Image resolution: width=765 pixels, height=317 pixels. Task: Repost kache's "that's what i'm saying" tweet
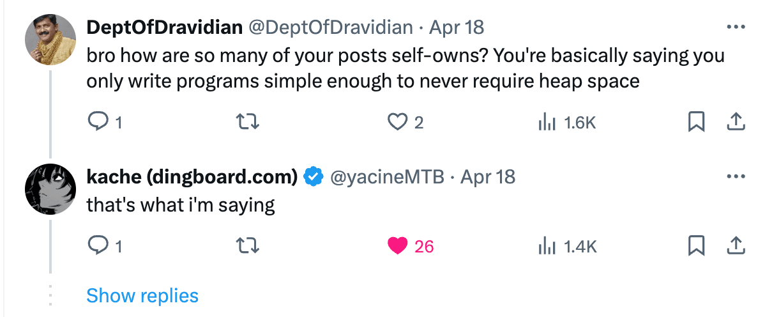point(247,245)
